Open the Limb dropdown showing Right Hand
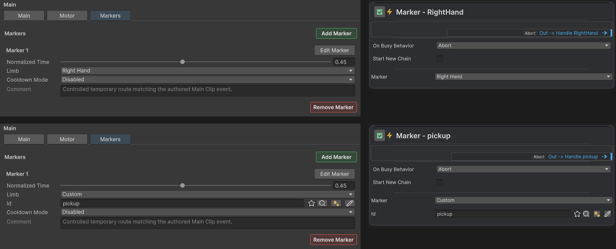The image size is (616, 249). (207, 71)
